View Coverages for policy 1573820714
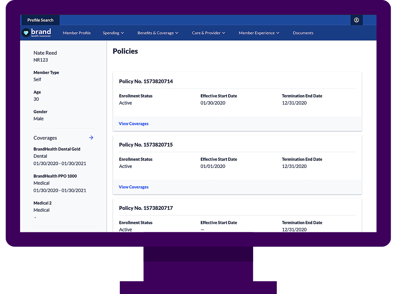Screen dimensions: 397x294 click(134, 124)
